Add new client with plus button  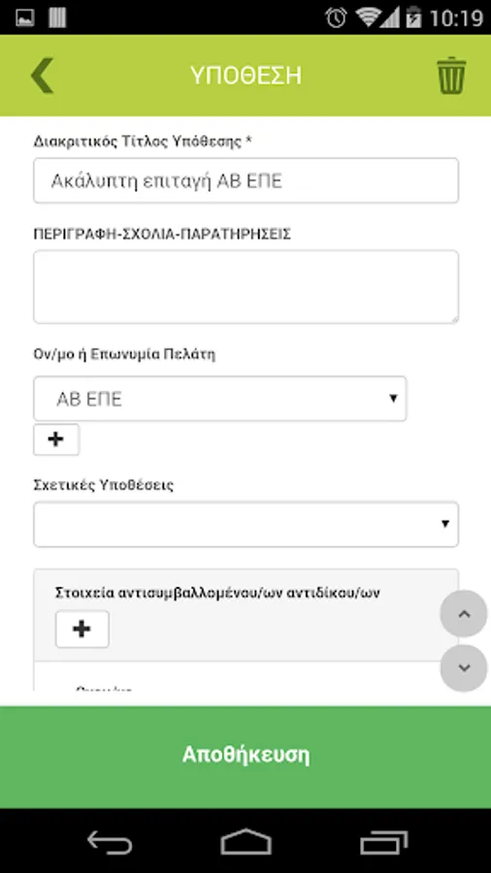tap(56, 439)
